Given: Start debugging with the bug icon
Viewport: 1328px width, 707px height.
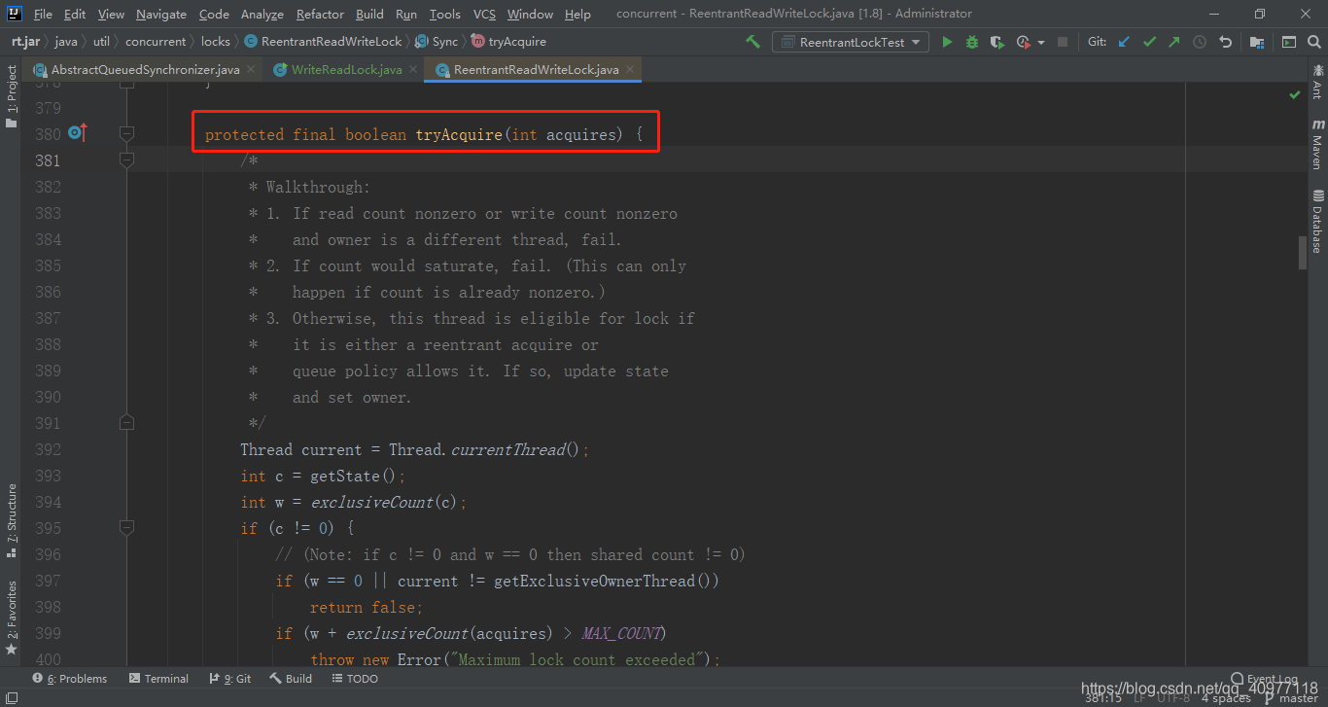Looking at the screenshot, I should pos(972,42).
